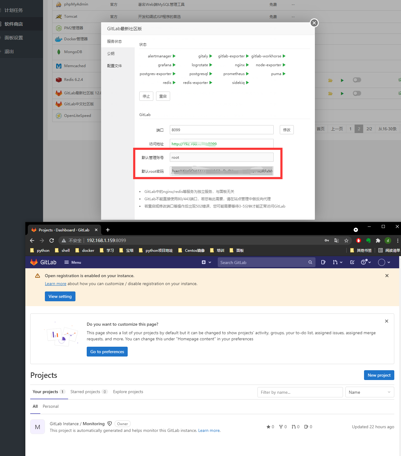Open the Chrome extensions puzzle icon
Screen dimensions: 401x456
pyautogui.click(x=378, y=241)
